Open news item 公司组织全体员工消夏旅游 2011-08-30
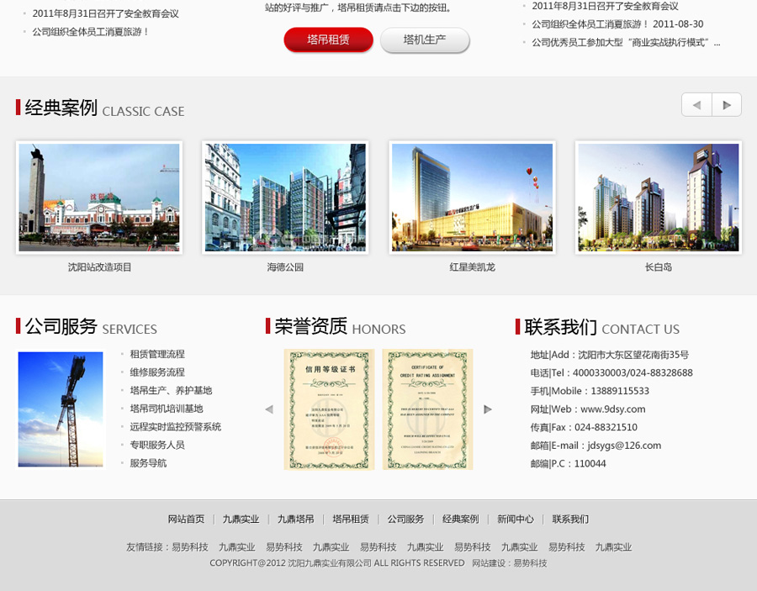Viewport: 757px width, 591px height. pyautogui.click(x=617, y=24)
